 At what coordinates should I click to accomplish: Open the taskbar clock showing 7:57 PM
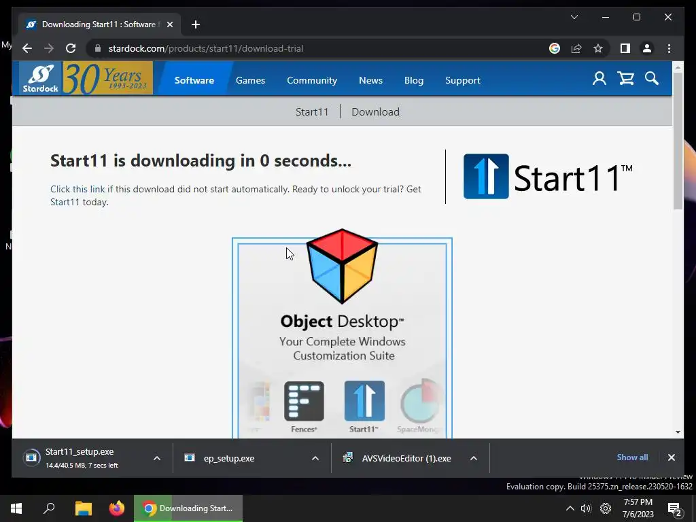(x=638, y=508)
